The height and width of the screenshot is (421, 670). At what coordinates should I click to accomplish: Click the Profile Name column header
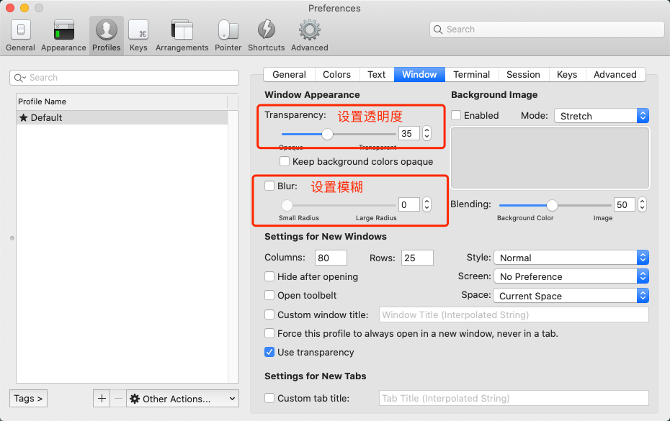[x=122, y=101]
